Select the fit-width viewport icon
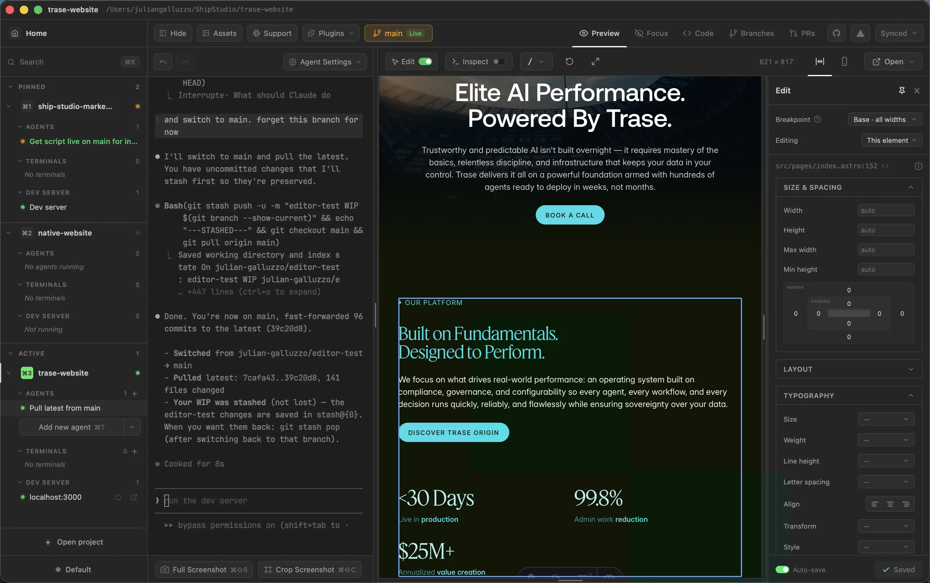The width and height of the screenshot is (930, 583). (x=820, y=61)
